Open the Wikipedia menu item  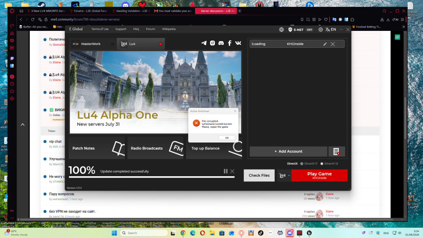pyautogui.click(x=169, y=29)
